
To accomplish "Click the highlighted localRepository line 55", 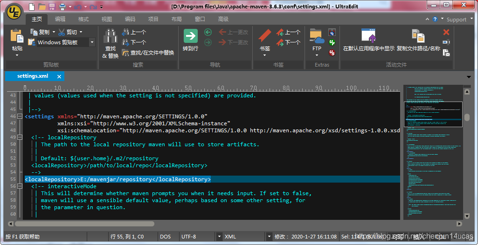I will coord(212,179).
